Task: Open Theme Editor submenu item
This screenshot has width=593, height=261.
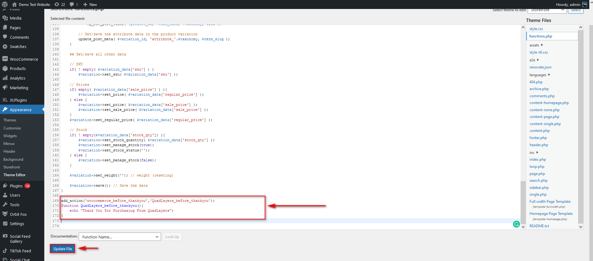Action: tap(15, 175)
